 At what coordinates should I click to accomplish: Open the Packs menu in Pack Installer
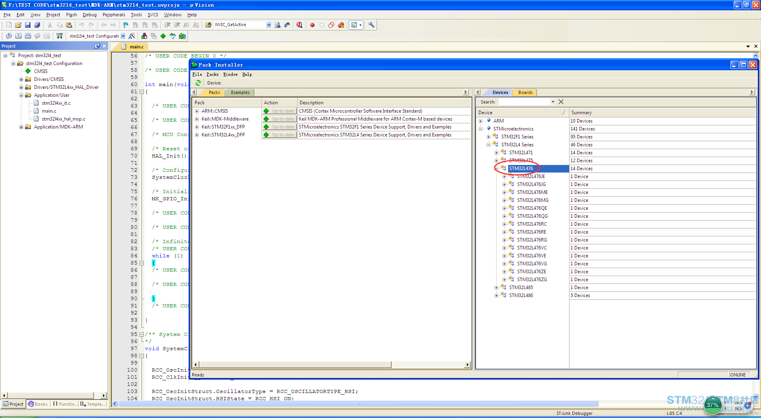212,74
